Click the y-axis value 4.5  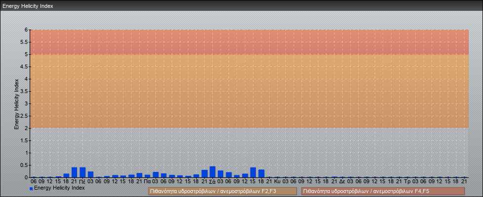coord(25,66)
